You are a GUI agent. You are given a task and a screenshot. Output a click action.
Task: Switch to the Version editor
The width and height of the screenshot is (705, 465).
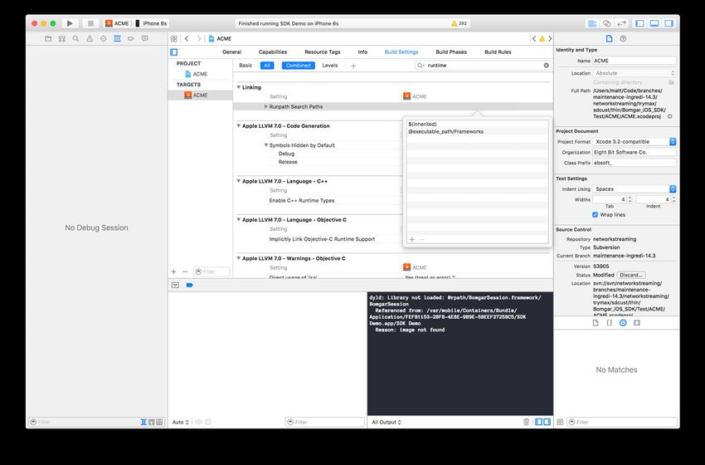pyautogui.click(x=622, y=23)
